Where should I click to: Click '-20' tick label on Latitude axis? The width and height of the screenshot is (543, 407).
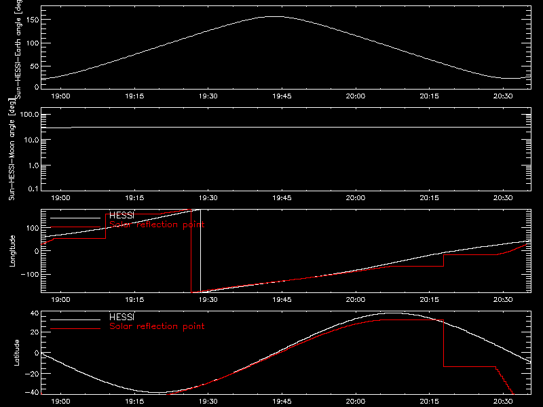click(x=32, y=374)
